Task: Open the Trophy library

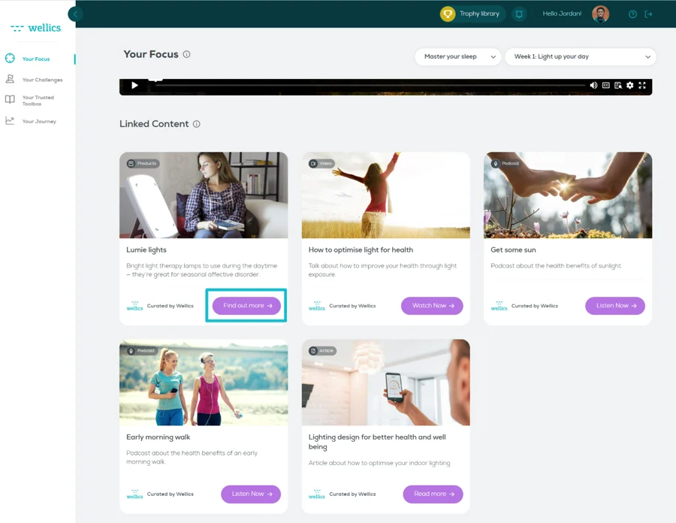Action: [472, 14]
